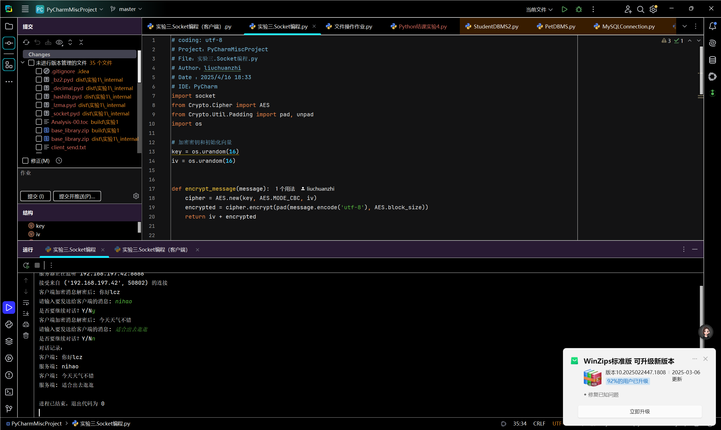Collapse the 未进行版本管理的文件 tree node
721x430 pixels.
click(23, 63)
